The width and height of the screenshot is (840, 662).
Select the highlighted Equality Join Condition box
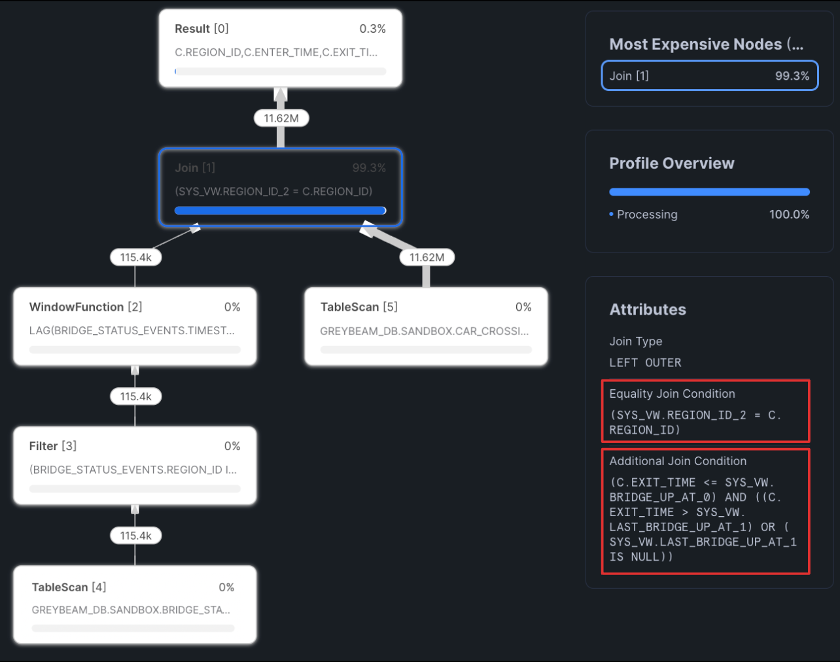[x=705, y=411]
